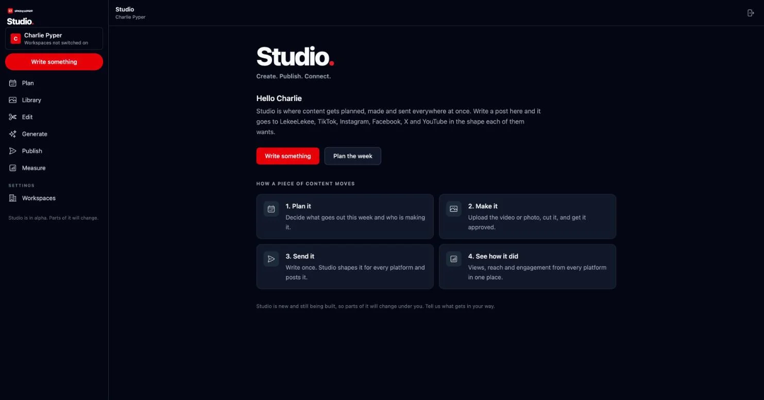Click the Studio is in alpha note

53,218
